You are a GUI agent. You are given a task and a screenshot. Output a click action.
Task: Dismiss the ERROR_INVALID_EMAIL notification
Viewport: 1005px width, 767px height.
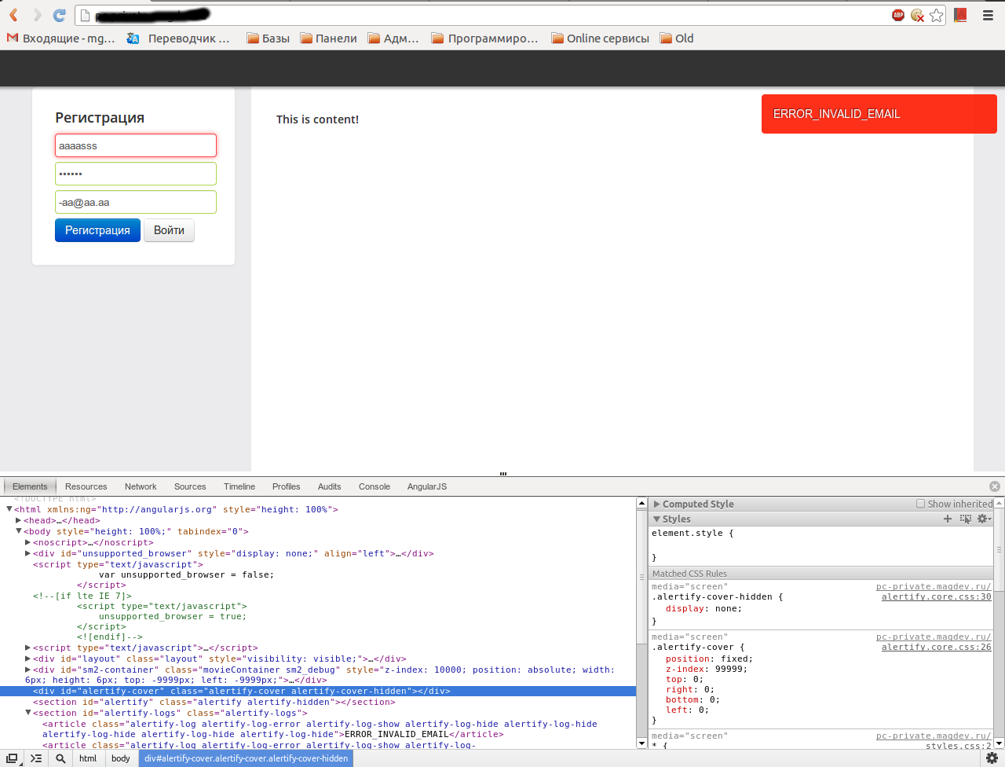(879, 114)
